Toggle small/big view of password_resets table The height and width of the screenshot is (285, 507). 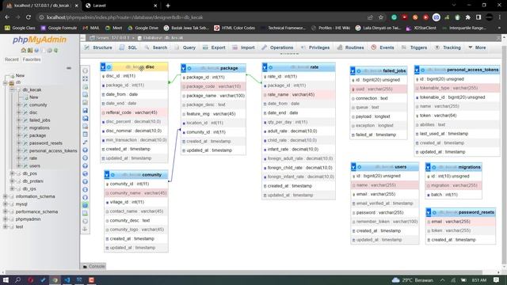pos(429,212)
